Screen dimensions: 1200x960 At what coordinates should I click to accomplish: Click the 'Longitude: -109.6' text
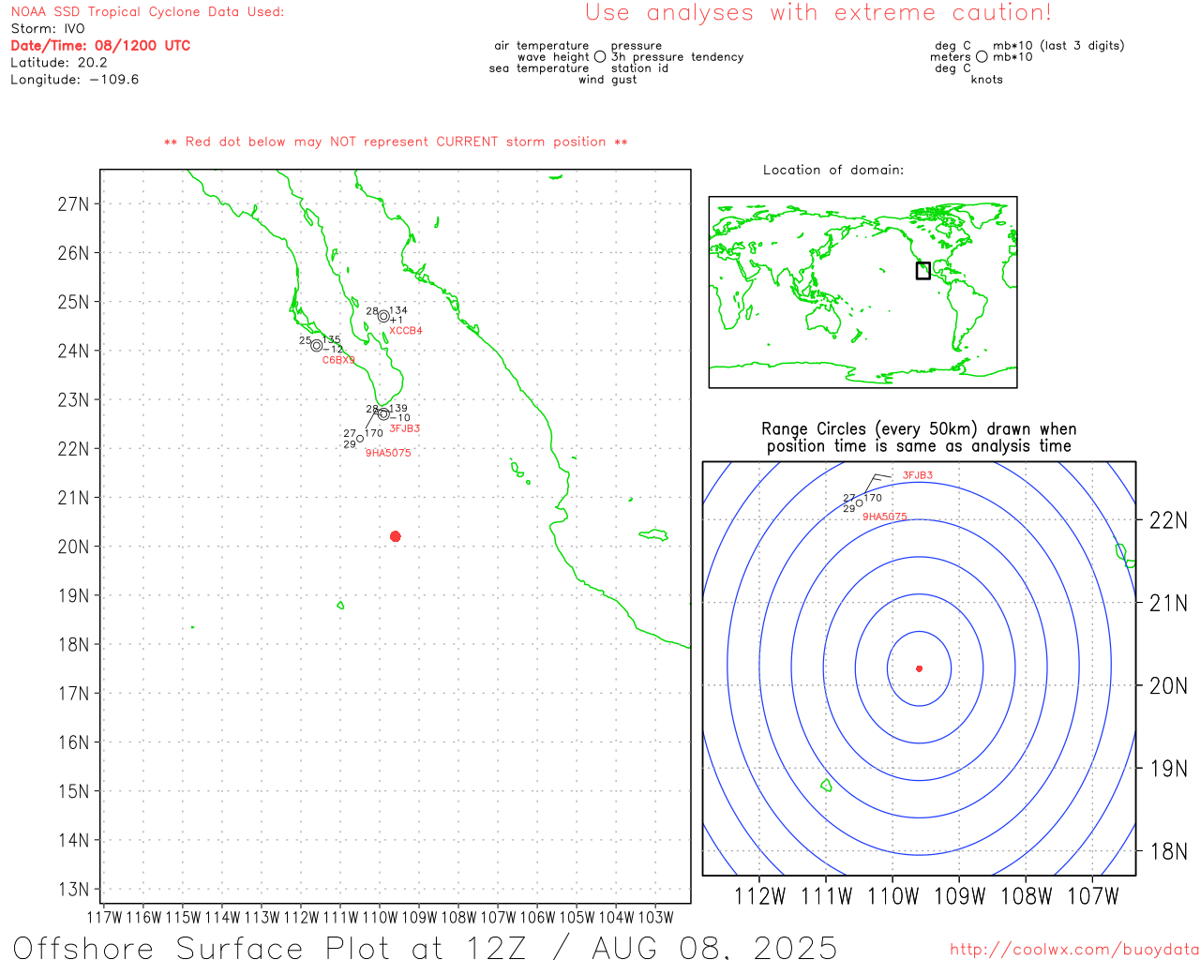75,80
